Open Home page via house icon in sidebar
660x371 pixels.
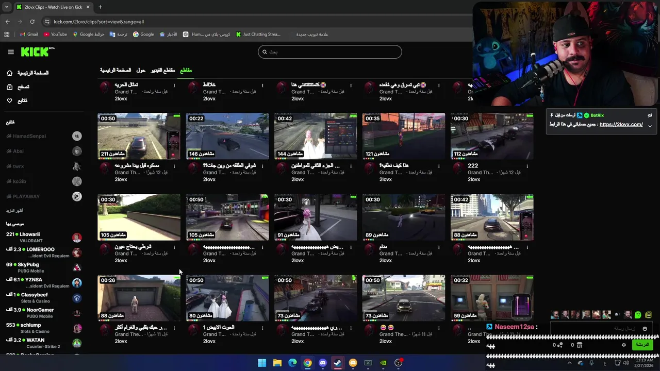coord(9,73)
